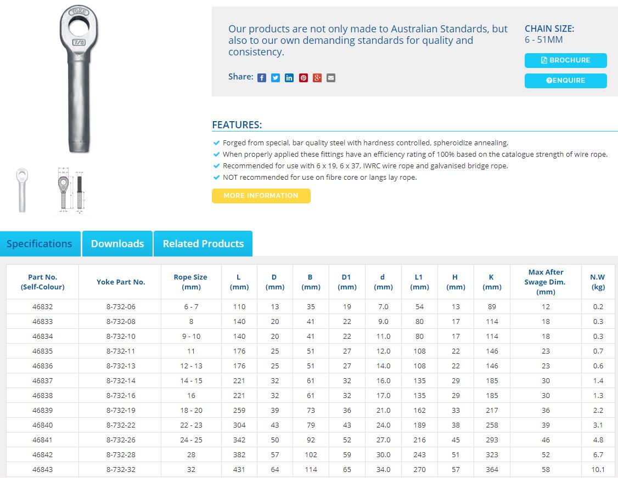Click part number 46842
Image resolution: width=618 pixels, height=478 pixels.
pos(43,455)
